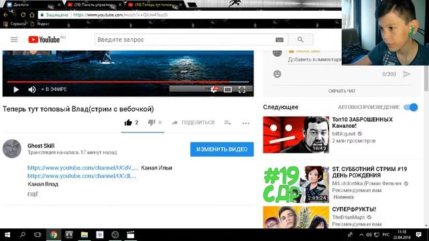Open the TheBrianMaps channel link
Screen dimensions: 429x241
(349, 217)
